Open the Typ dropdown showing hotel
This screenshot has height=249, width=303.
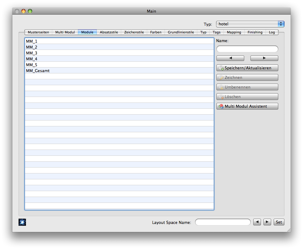pyautogui.click(x=250, y=24)
